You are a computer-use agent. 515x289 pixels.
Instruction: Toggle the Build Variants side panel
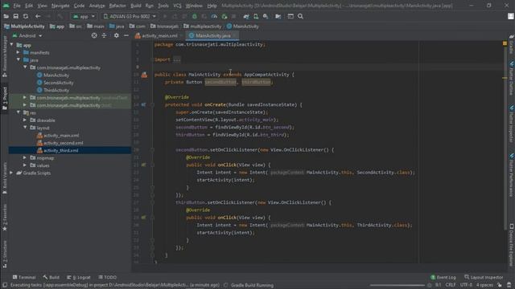tap(5, 178)
